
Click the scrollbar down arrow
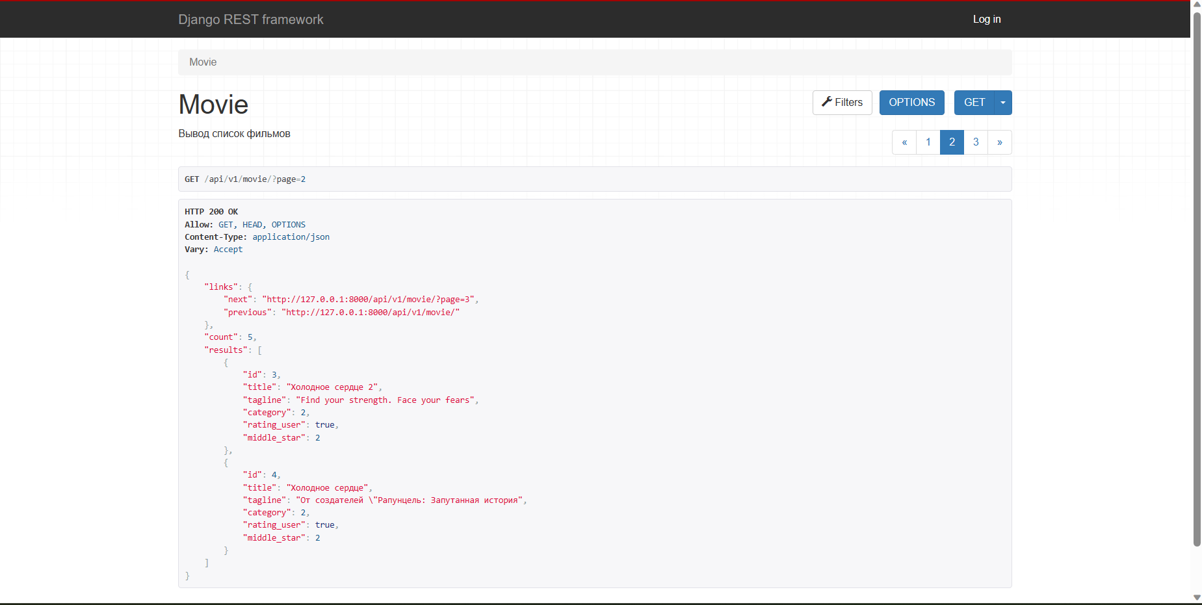point(1195,597)
